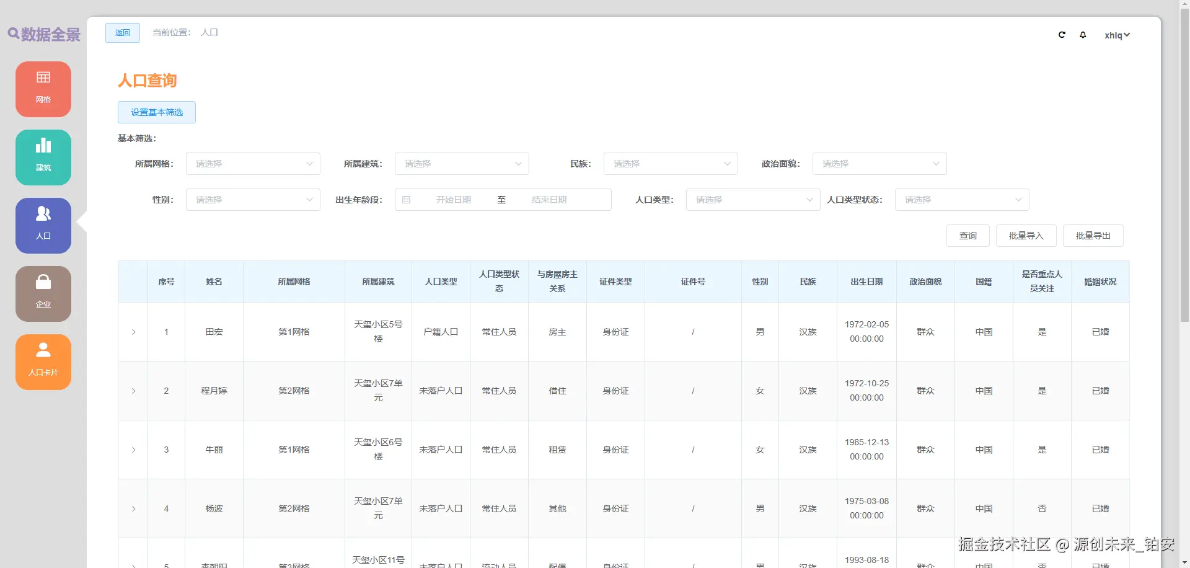Click the name cell 牛丽
This screenshot has width=1190, height=568.
coord(214,450)
